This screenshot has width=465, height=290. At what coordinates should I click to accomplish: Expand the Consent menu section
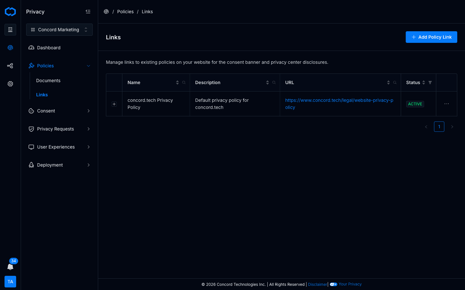click(x=59, y=111)
